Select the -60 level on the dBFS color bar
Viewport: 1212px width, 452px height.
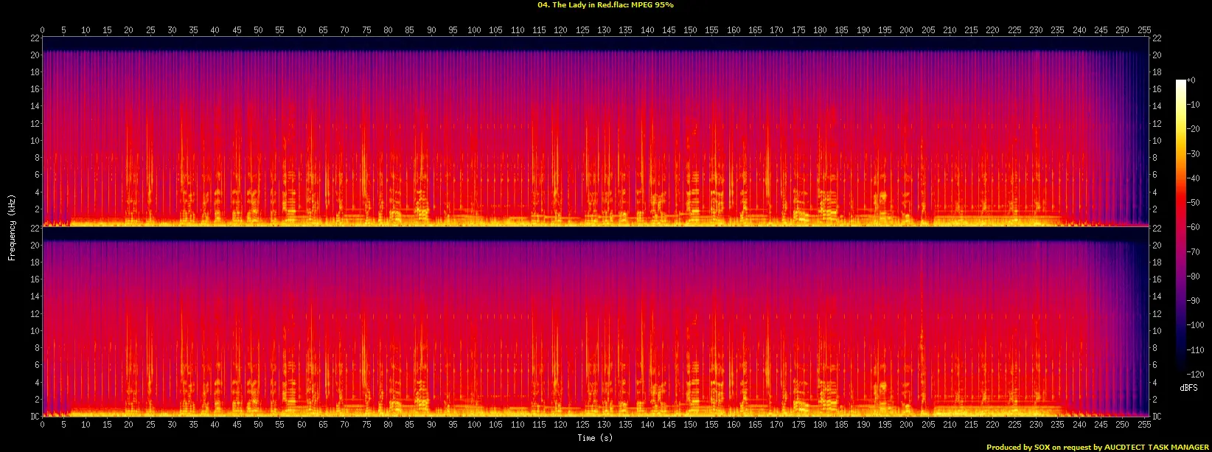[x=1181, y=227]
